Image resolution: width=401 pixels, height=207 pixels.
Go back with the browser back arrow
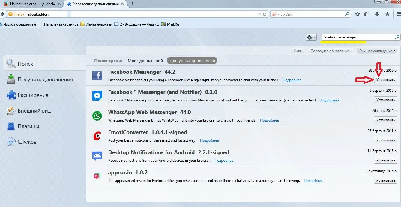click(x=3, y=14)
